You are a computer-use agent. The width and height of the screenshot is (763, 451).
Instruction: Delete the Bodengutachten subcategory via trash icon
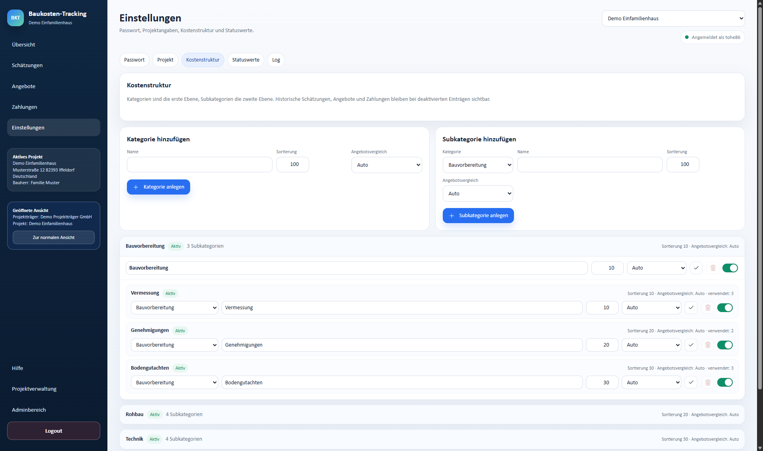pyautogui.click(x=708, y=382)
